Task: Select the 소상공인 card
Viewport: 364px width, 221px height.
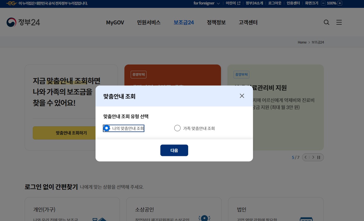Action: coord(174,209)
